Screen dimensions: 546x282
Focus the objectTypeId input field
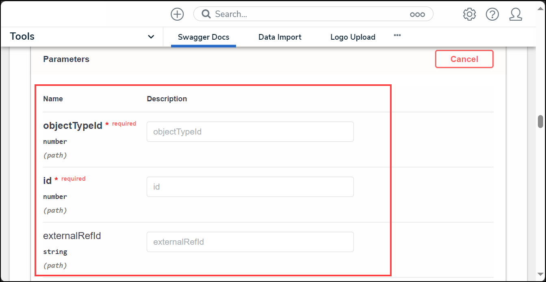[250, 132]
